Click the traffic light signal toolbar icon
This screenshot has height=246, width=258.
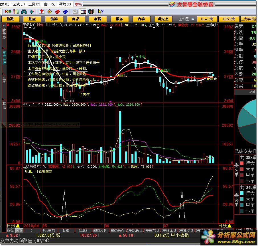coord(8,11)
